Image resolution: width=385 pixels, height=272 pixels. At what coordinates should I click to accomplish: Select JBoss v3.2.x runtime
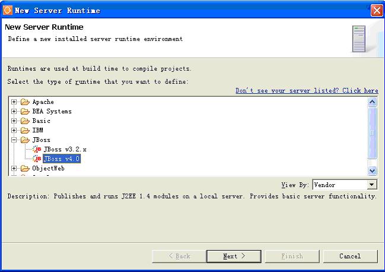coord(65,149)
